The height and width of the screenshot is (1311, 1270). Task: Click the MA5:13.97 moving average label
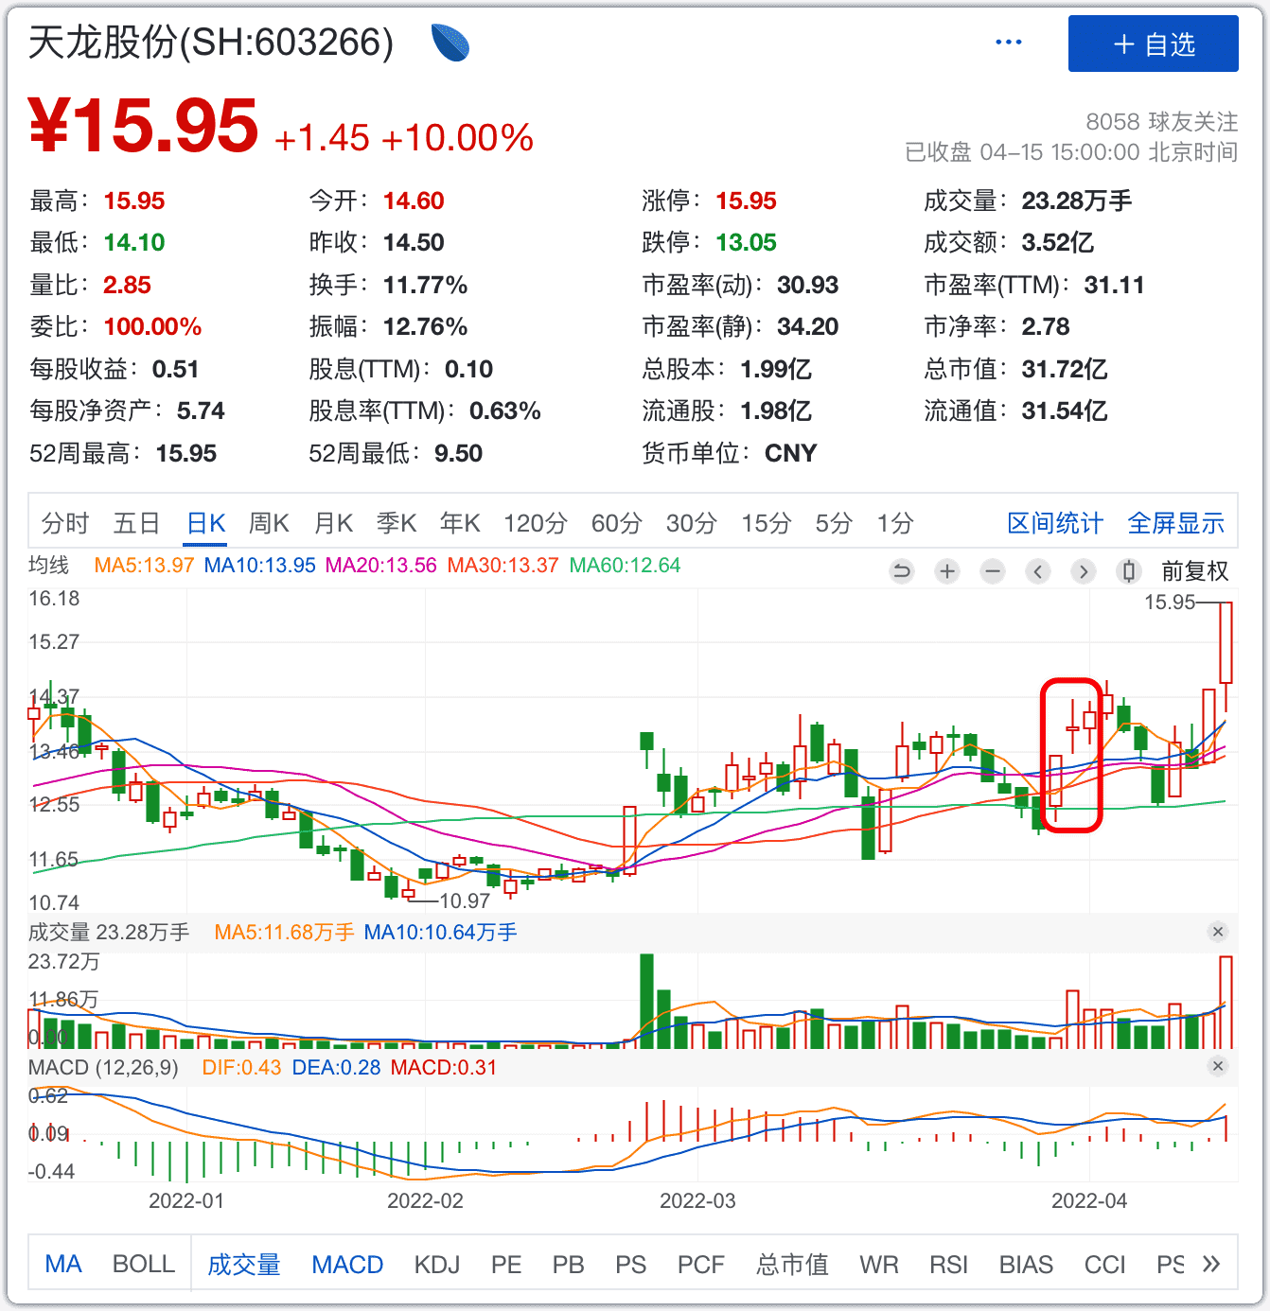tap(144, 566)
